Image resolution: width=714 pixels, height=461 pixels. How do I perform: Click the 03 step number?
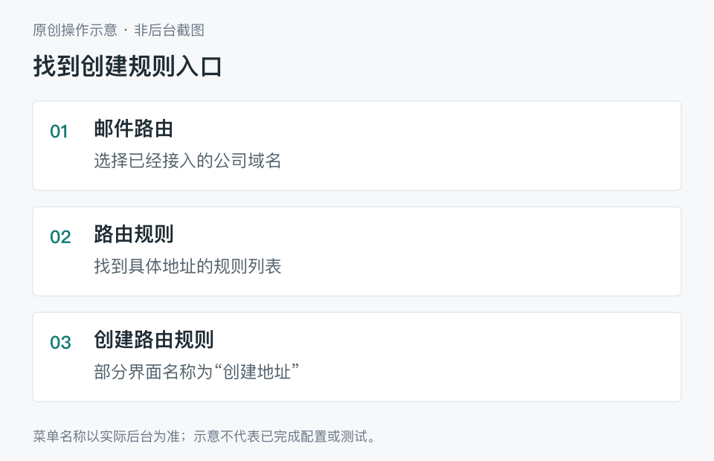coord(60,343)
